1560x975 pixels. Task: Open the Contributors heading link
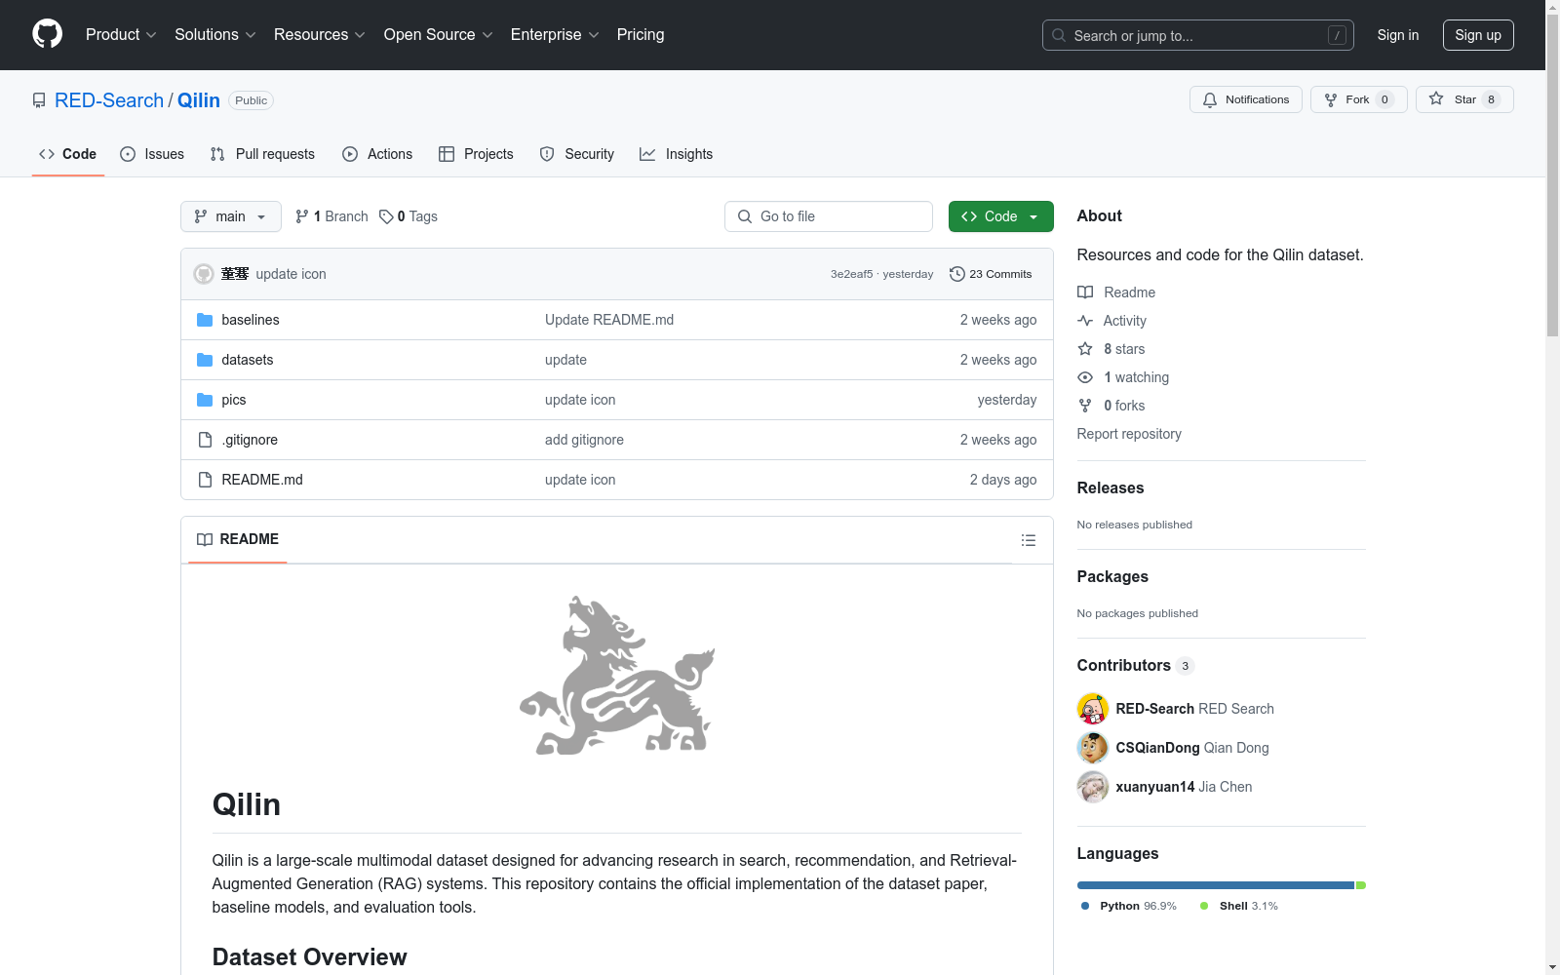pos(1136,665)
